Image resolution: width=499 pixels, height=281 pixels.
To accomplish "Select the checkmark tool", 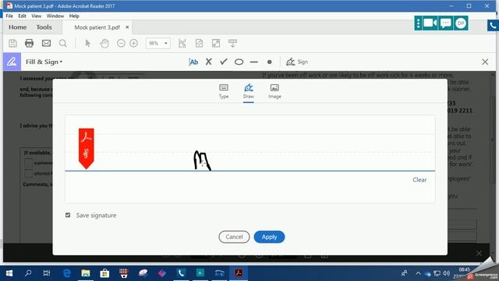I will pyautogui.click(x=224, y=62).
